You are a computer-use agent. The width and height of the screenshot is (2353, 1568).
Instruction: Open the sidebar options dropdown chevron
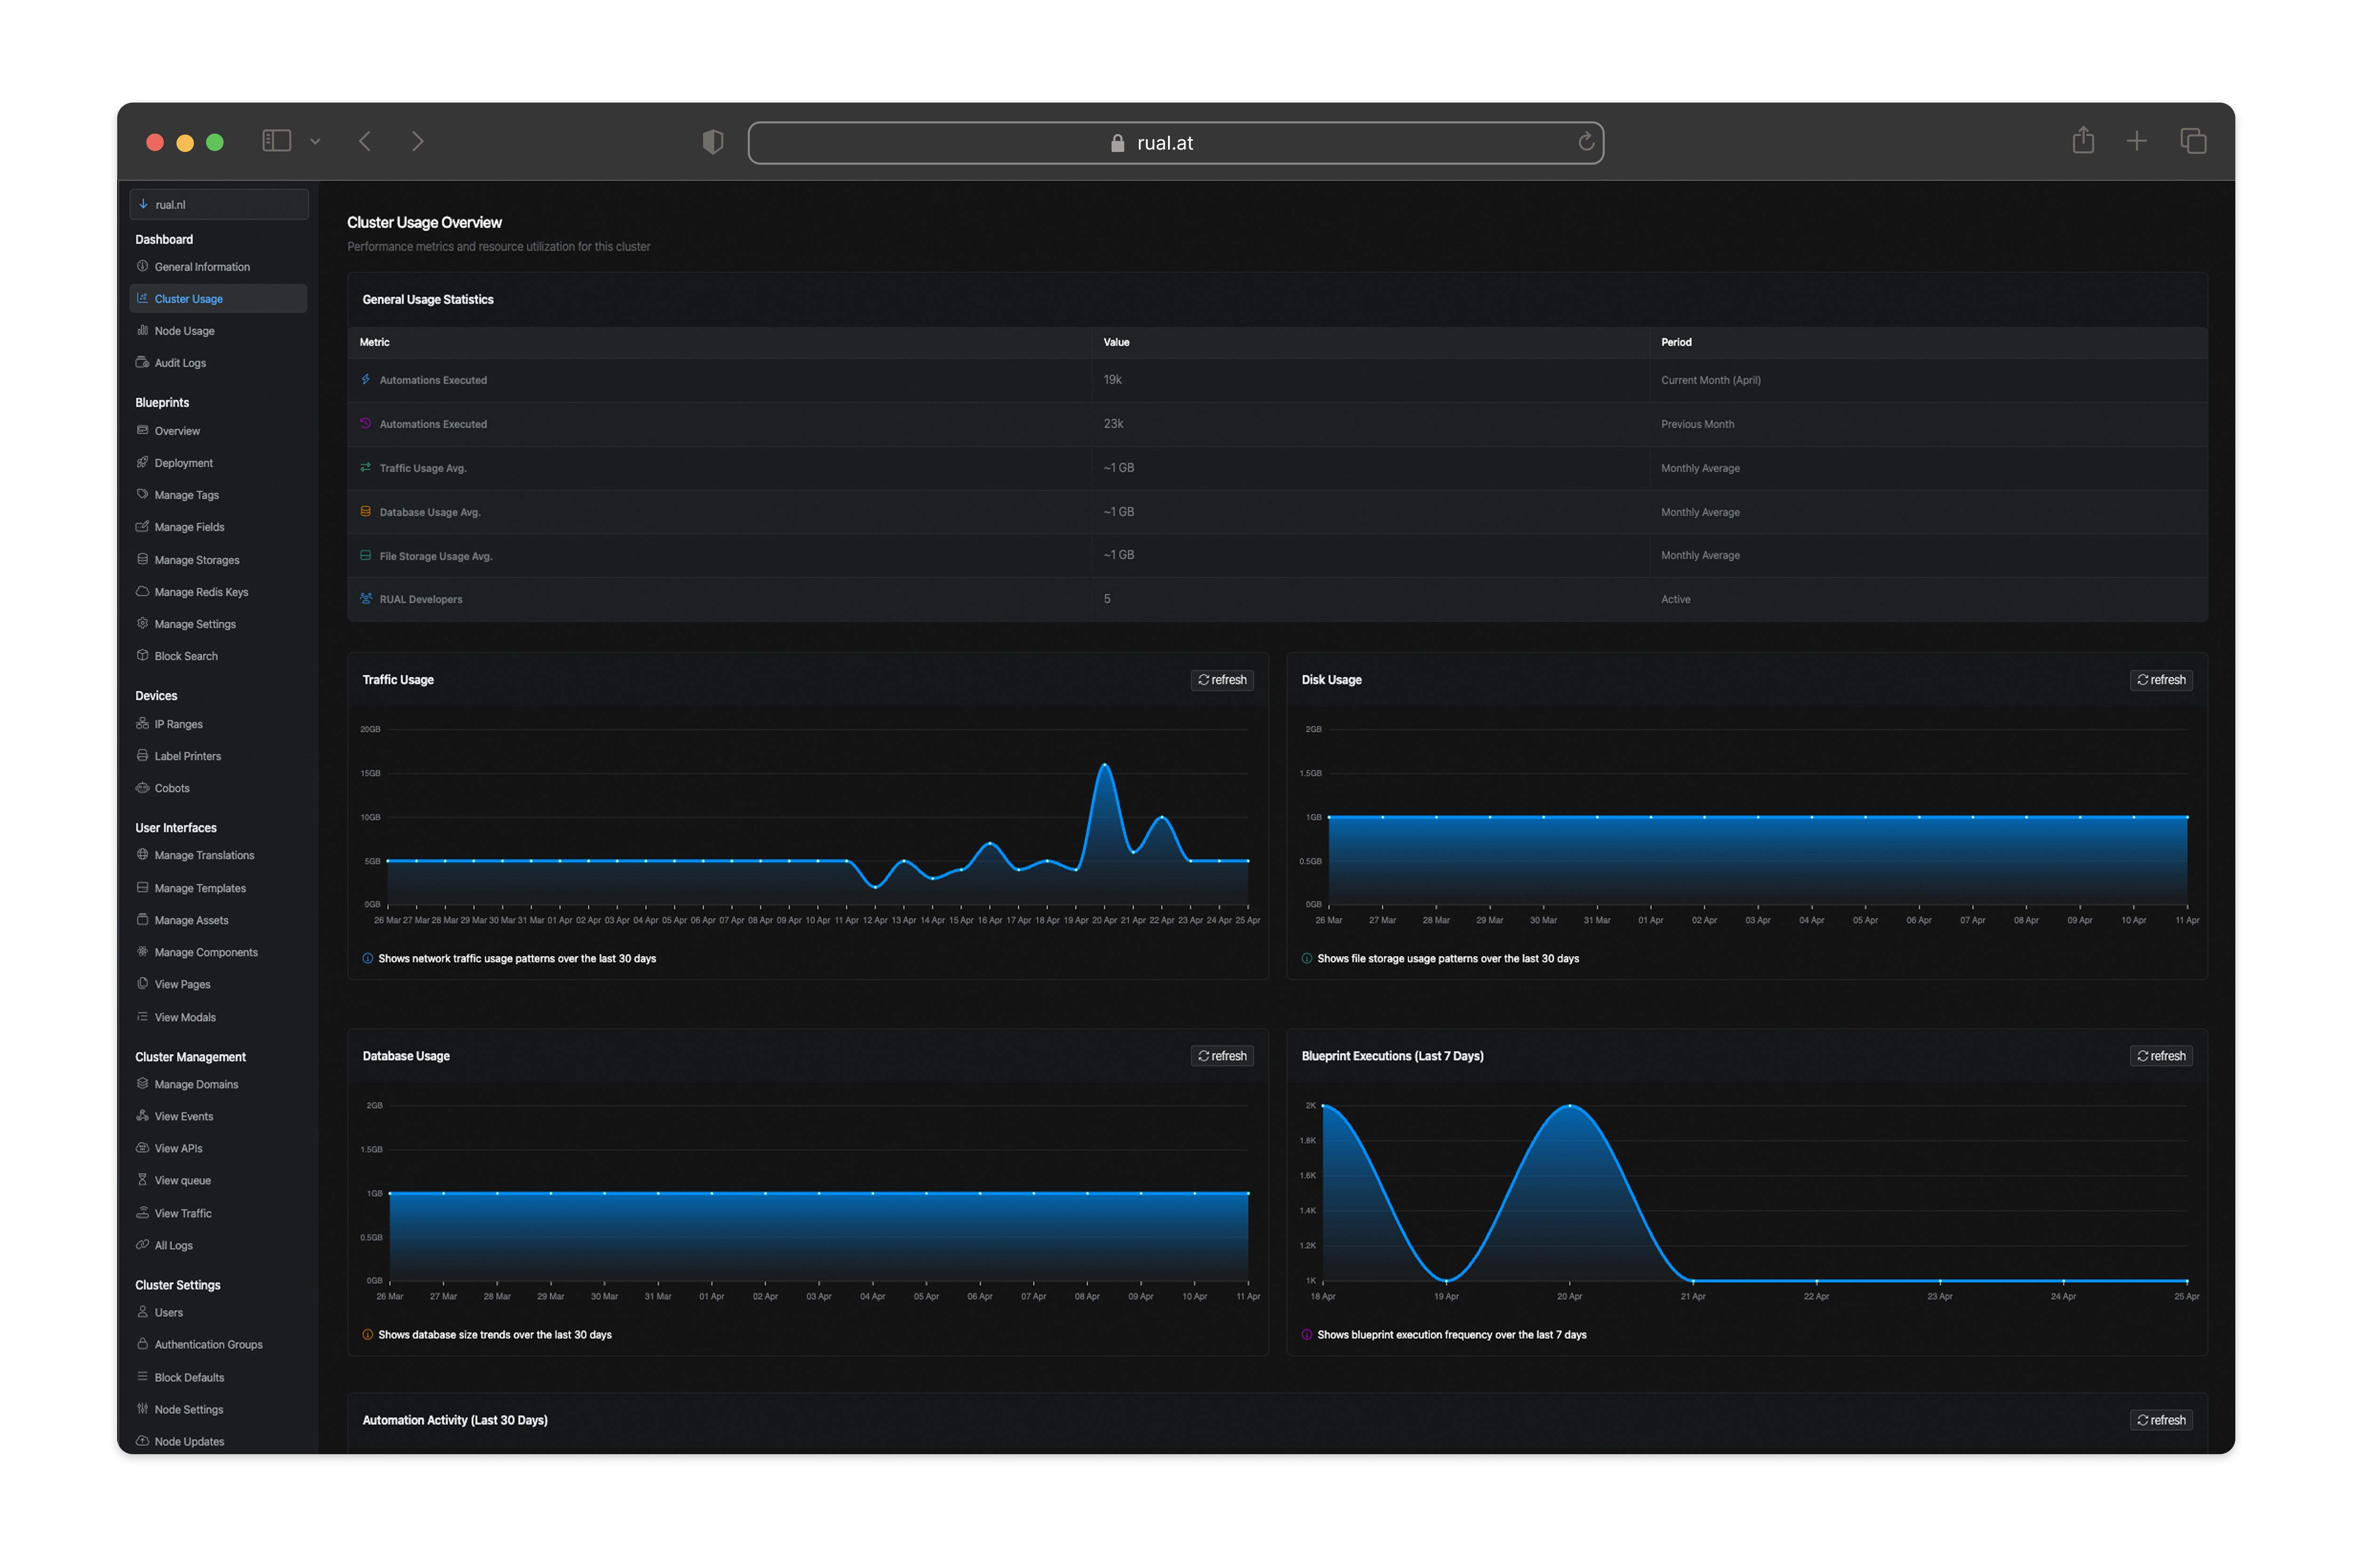[x=315, y=142]
